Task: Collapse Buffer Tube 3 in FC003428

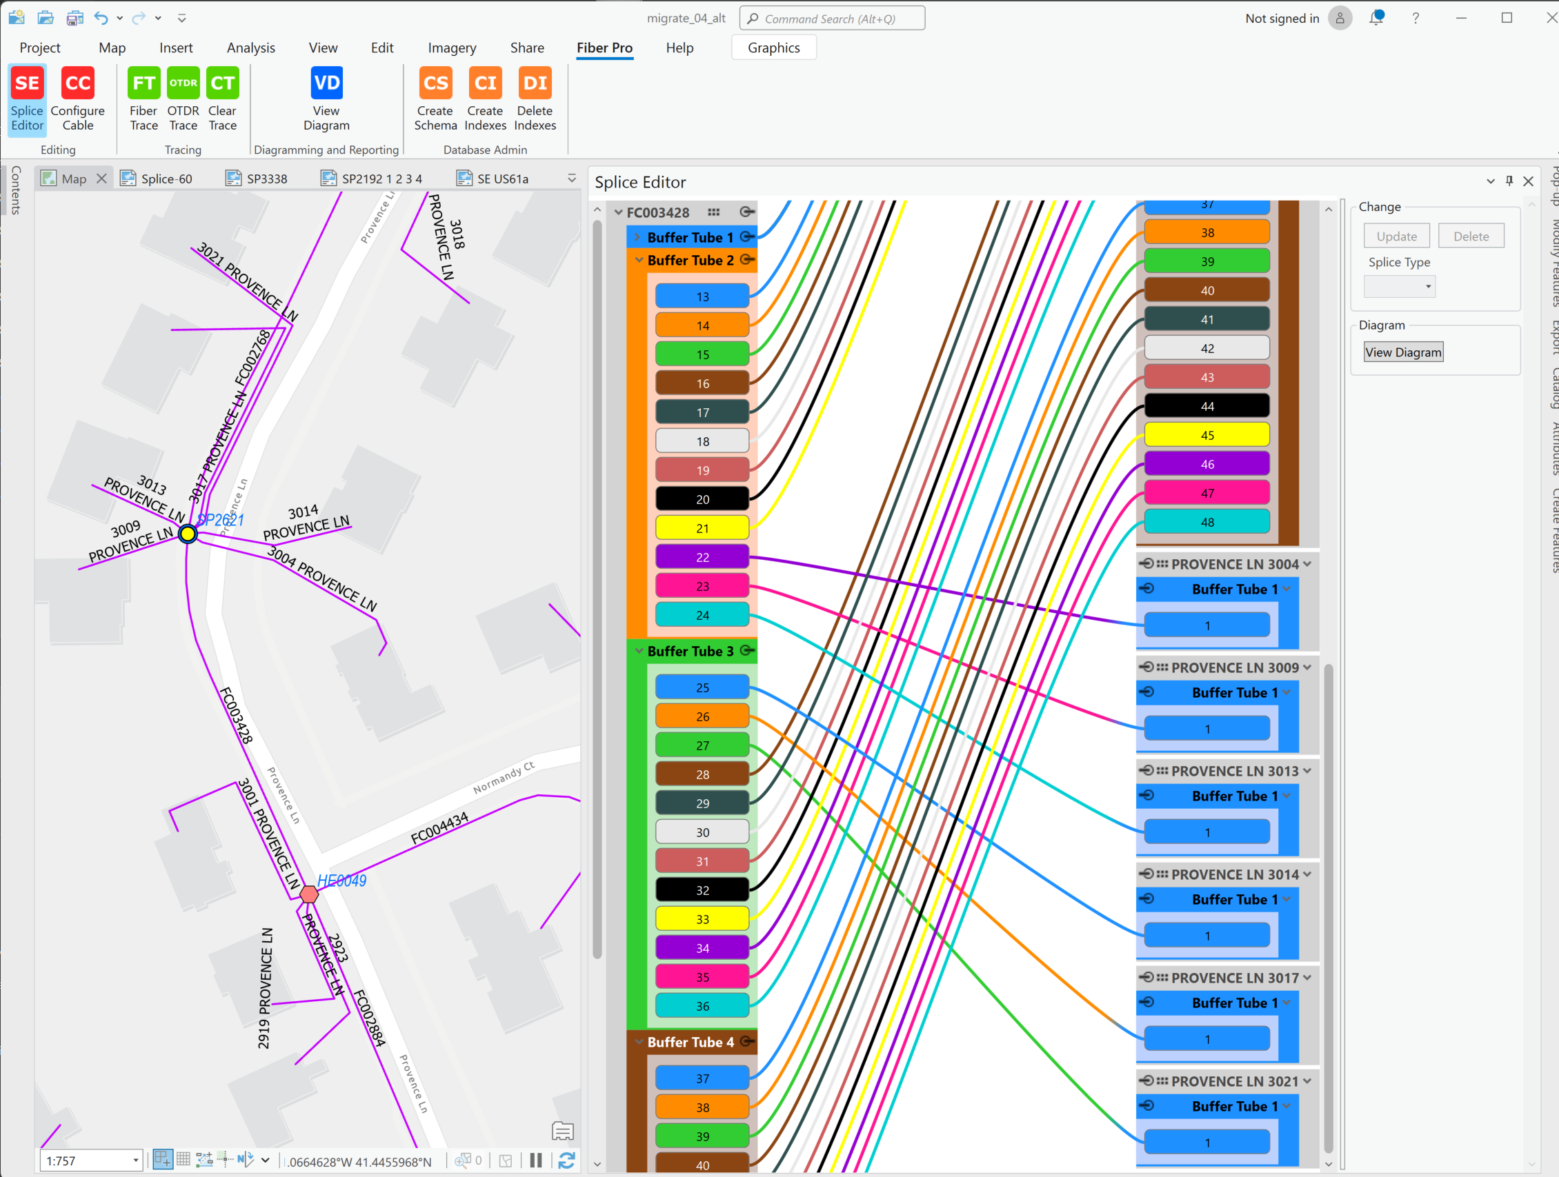Action: 639,651
